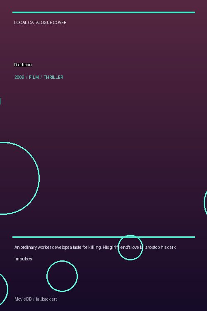Click the partial circle arc on the right edge
The height and width of the screenshot is (311, 207).
tap(205, 202)
